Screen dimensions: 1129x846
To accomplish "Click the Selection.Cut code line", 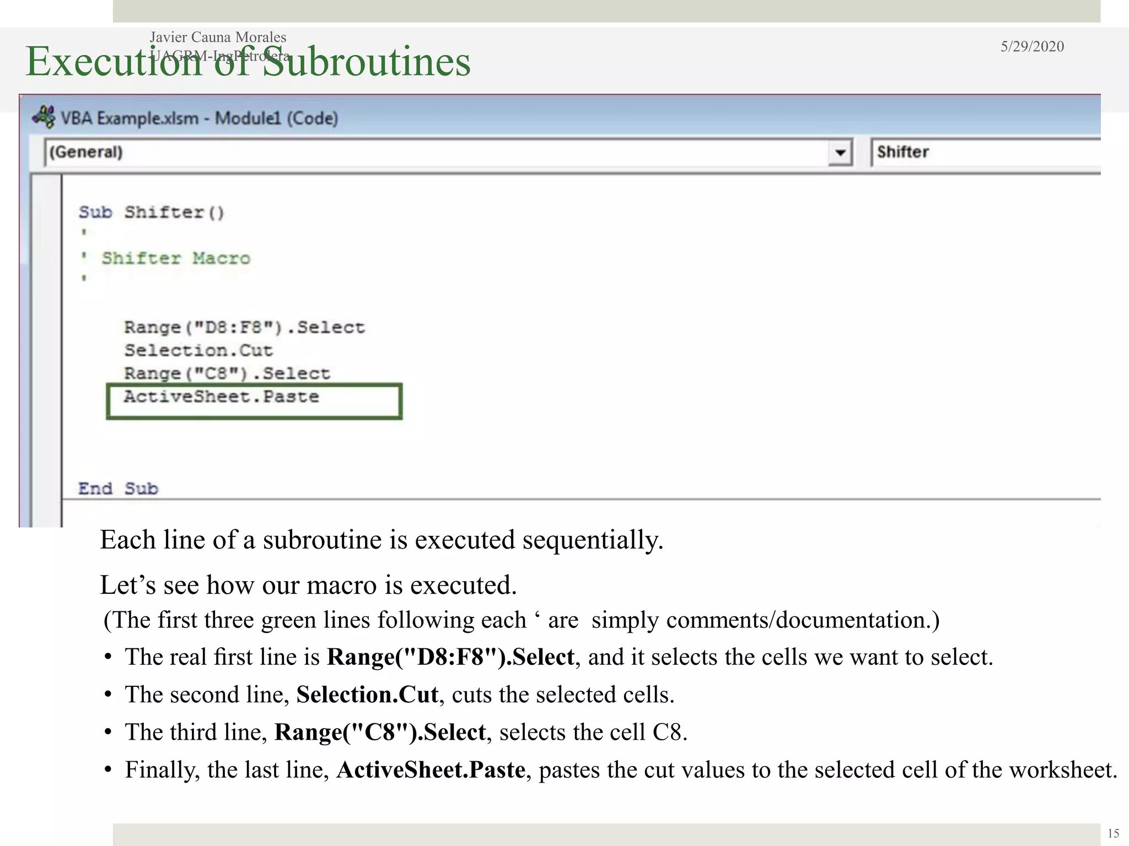I will pyautogui.click(x=198, y=351).
